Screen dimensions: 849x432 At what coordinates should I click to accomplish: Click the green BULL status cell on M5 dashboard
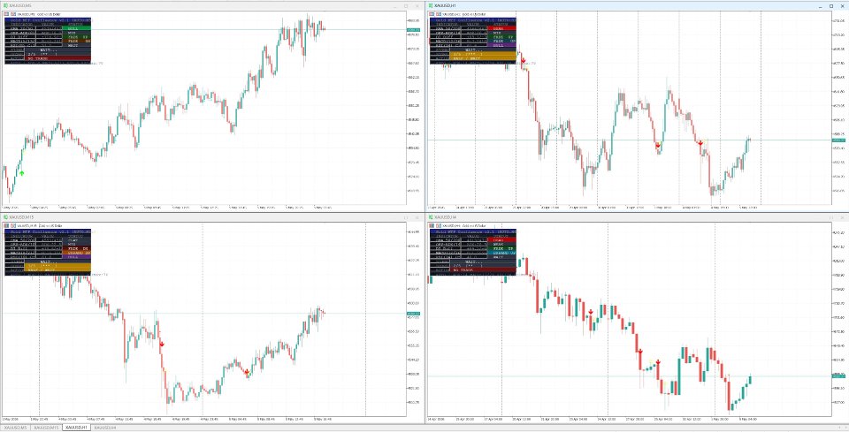pos(76,28)
